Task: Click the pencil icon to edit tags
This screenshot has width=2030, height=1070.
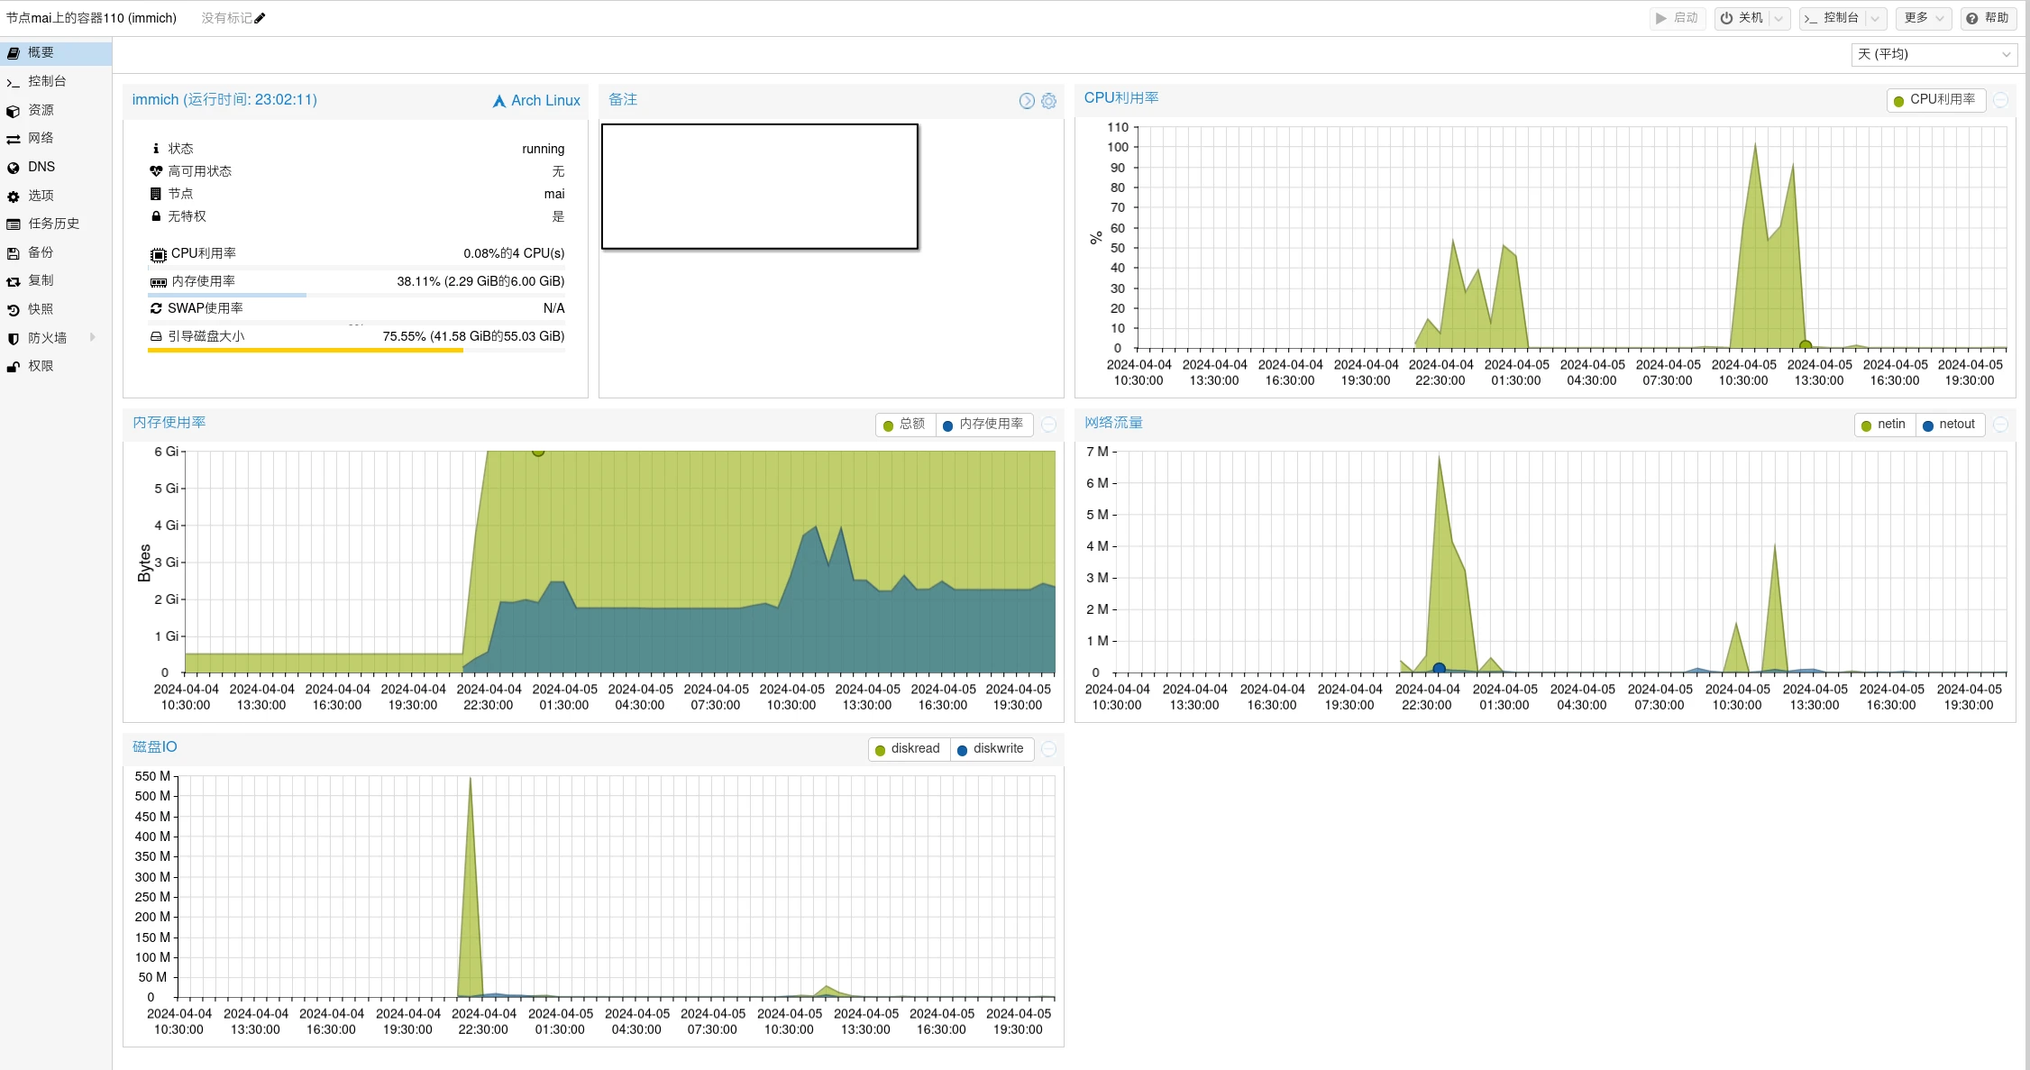Action: pos(260,18)
